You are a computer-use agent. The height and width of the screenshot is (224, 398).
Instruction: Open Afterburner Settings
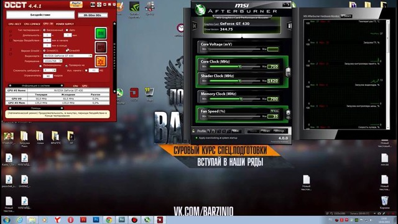[279, 131]
